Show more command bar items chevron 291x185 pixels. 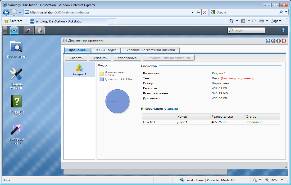tap(287, 19)
